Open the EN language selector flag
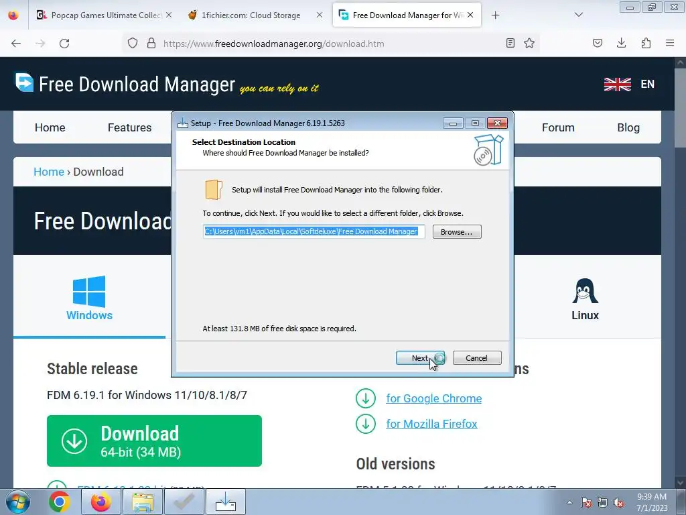 coord(617,84)
